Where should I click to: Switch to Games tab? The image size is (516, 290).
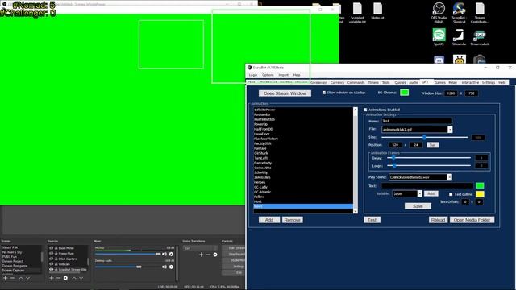[440, 82]
